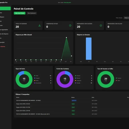Screen dimensions: 129x129
Task: Click the Campanhas Ativas value 0
Action: (x=47, y=27)
